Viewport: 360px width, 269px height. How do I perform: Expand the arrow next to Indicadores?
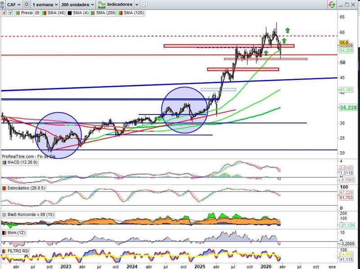pyautogui.click(x=136, y=4)
